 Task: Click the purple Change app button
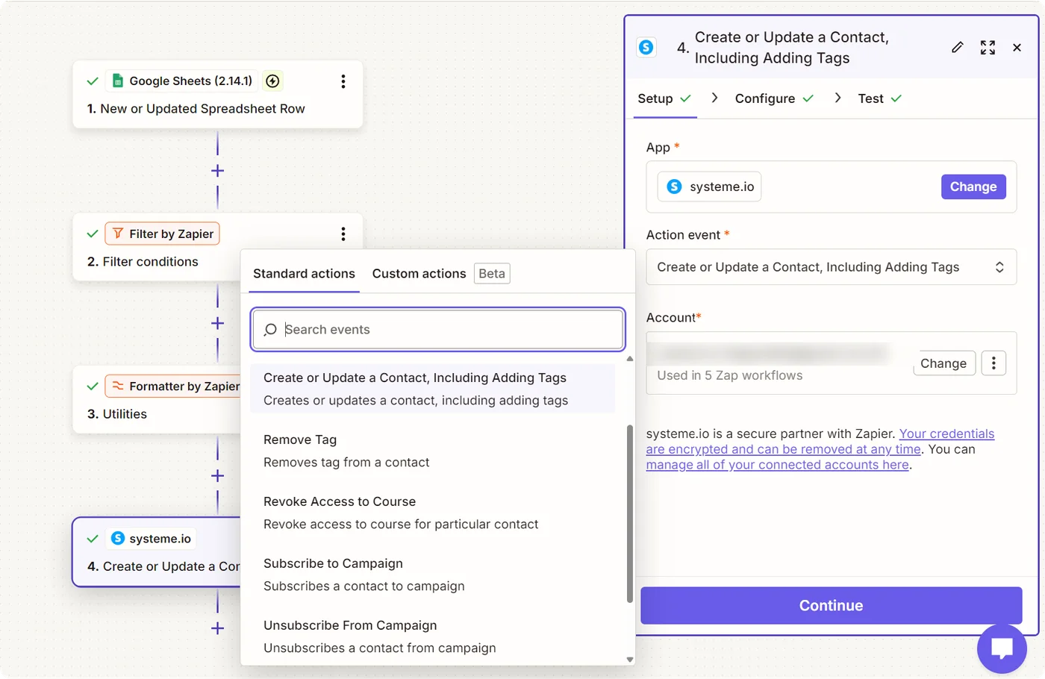[x=973, y=187]
